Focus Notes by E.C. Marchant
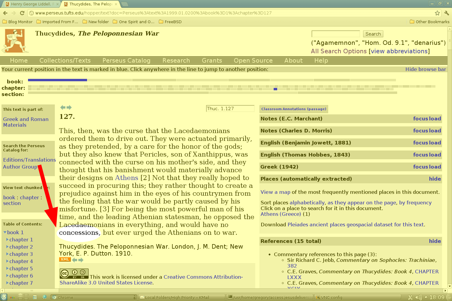 click(x=420, y=119)
